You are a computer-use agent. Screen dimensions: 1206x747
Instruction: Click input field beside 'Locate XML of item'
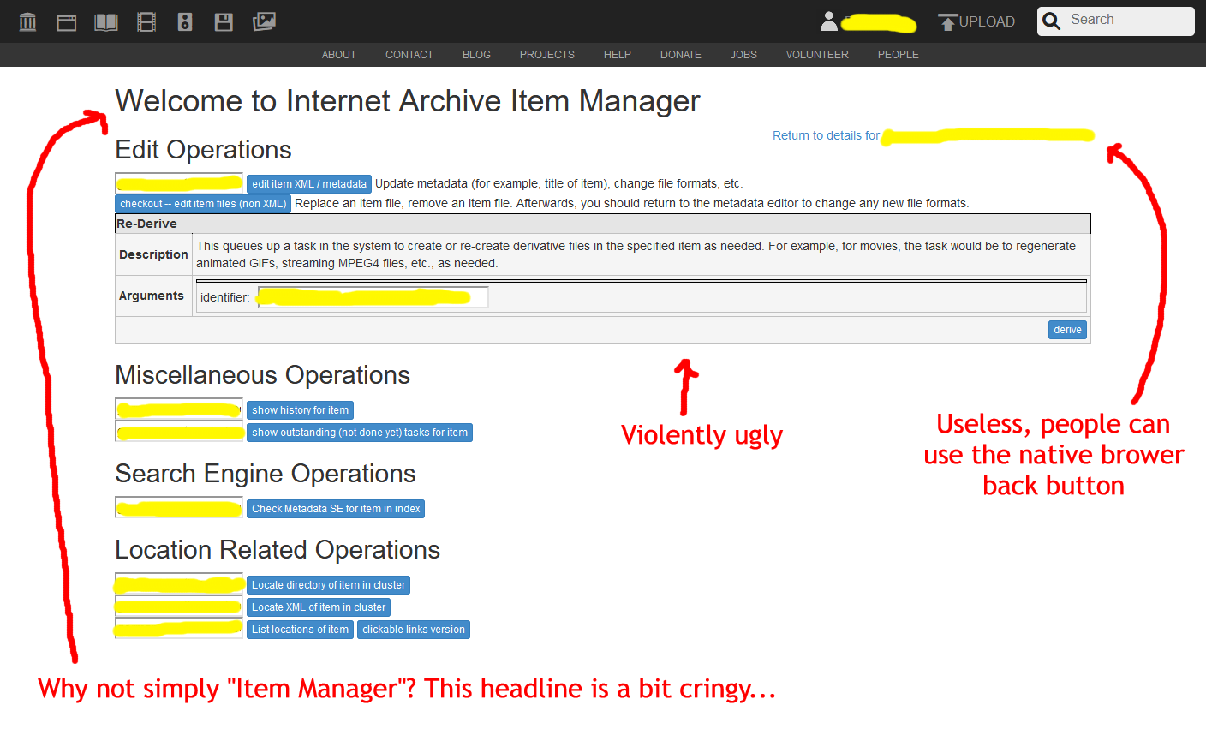[179, 607]
